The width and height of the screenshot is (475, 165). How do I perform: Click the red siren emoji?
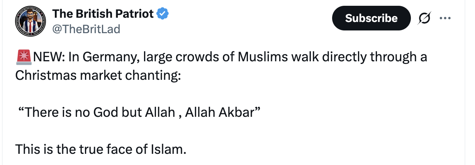(x=23, y=58)
